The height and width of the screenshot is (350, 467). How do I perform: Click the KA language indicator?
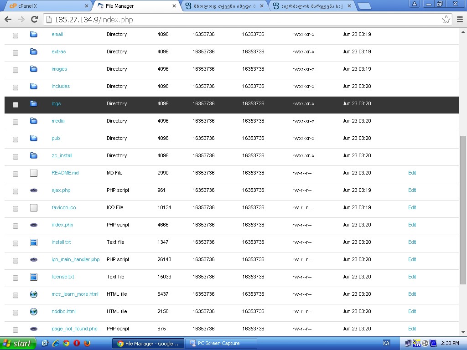pos(386,343)
